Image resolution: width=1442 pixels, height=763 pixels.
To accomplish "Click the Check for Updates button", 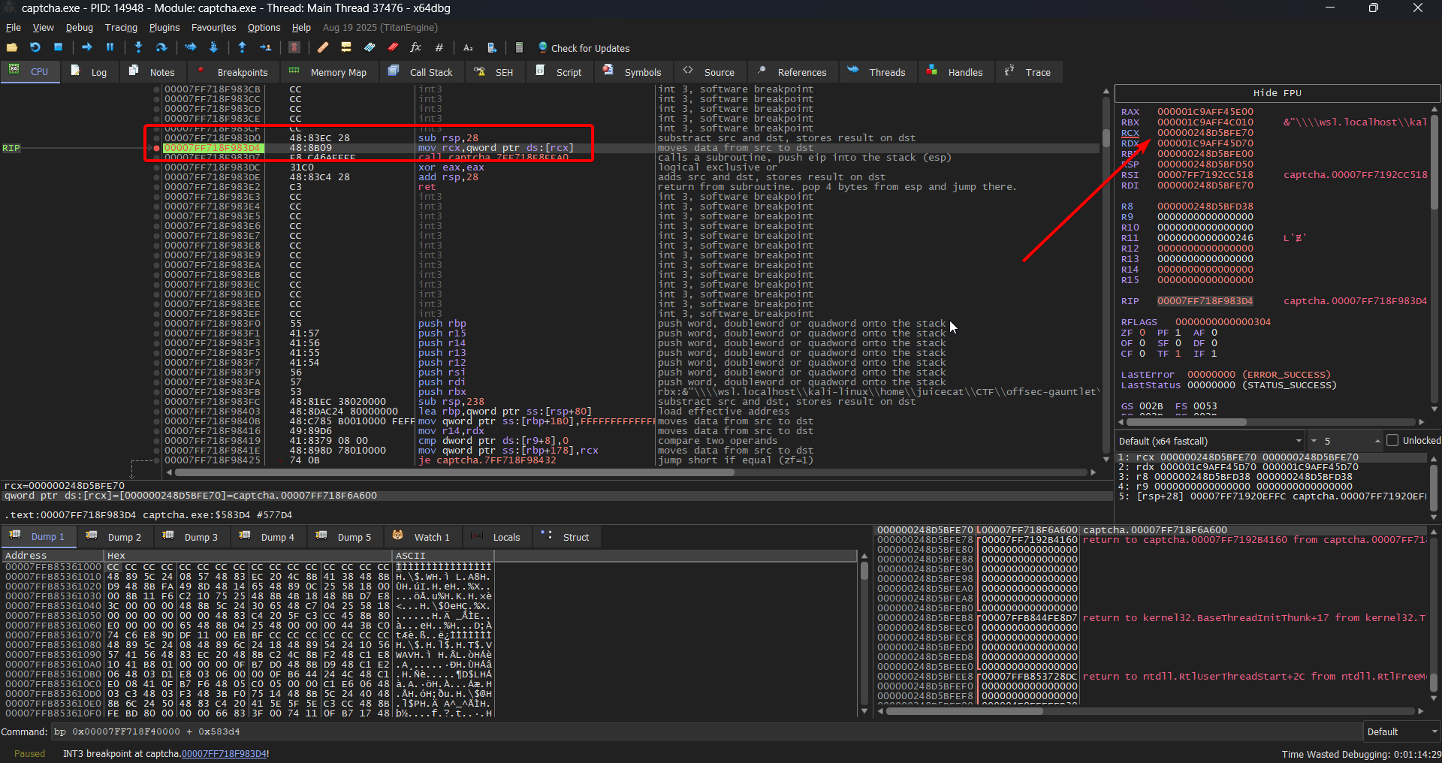I will 584,48.
